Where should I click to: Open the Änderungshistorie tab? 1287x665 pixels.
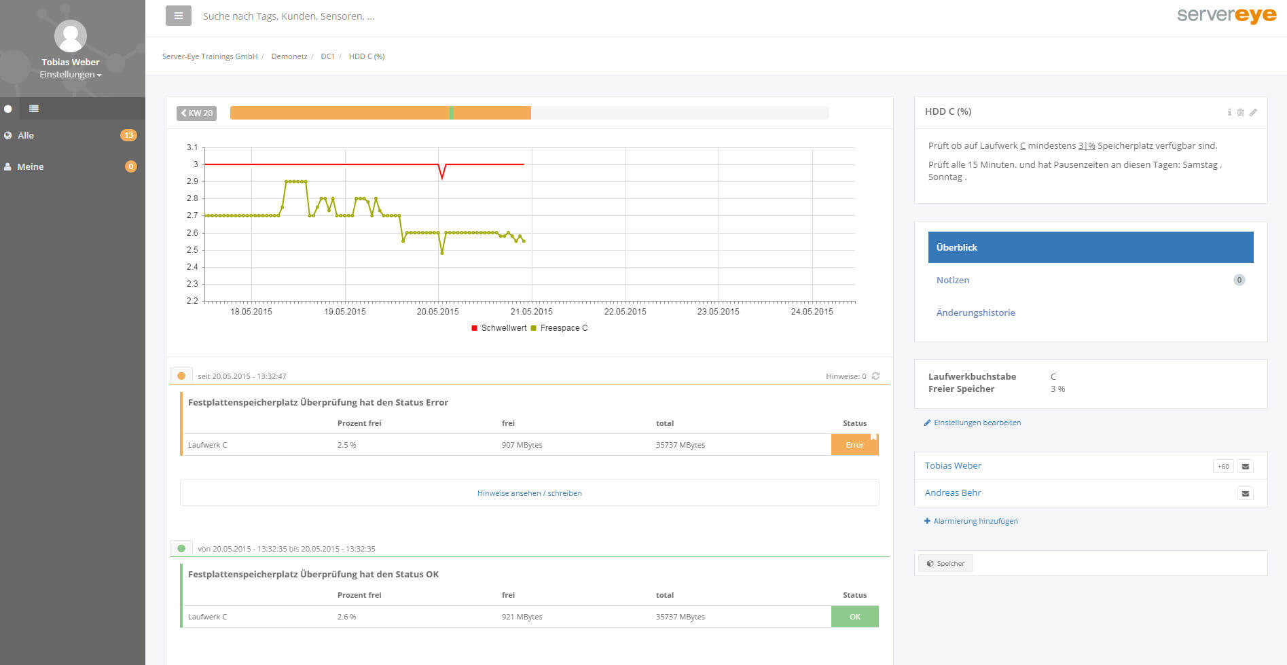975,312
